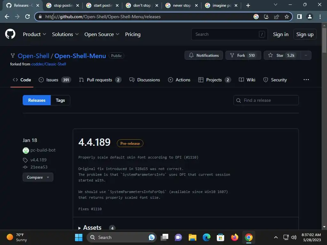Open Windows Start menu
The image size is (327, 245).
79,237
